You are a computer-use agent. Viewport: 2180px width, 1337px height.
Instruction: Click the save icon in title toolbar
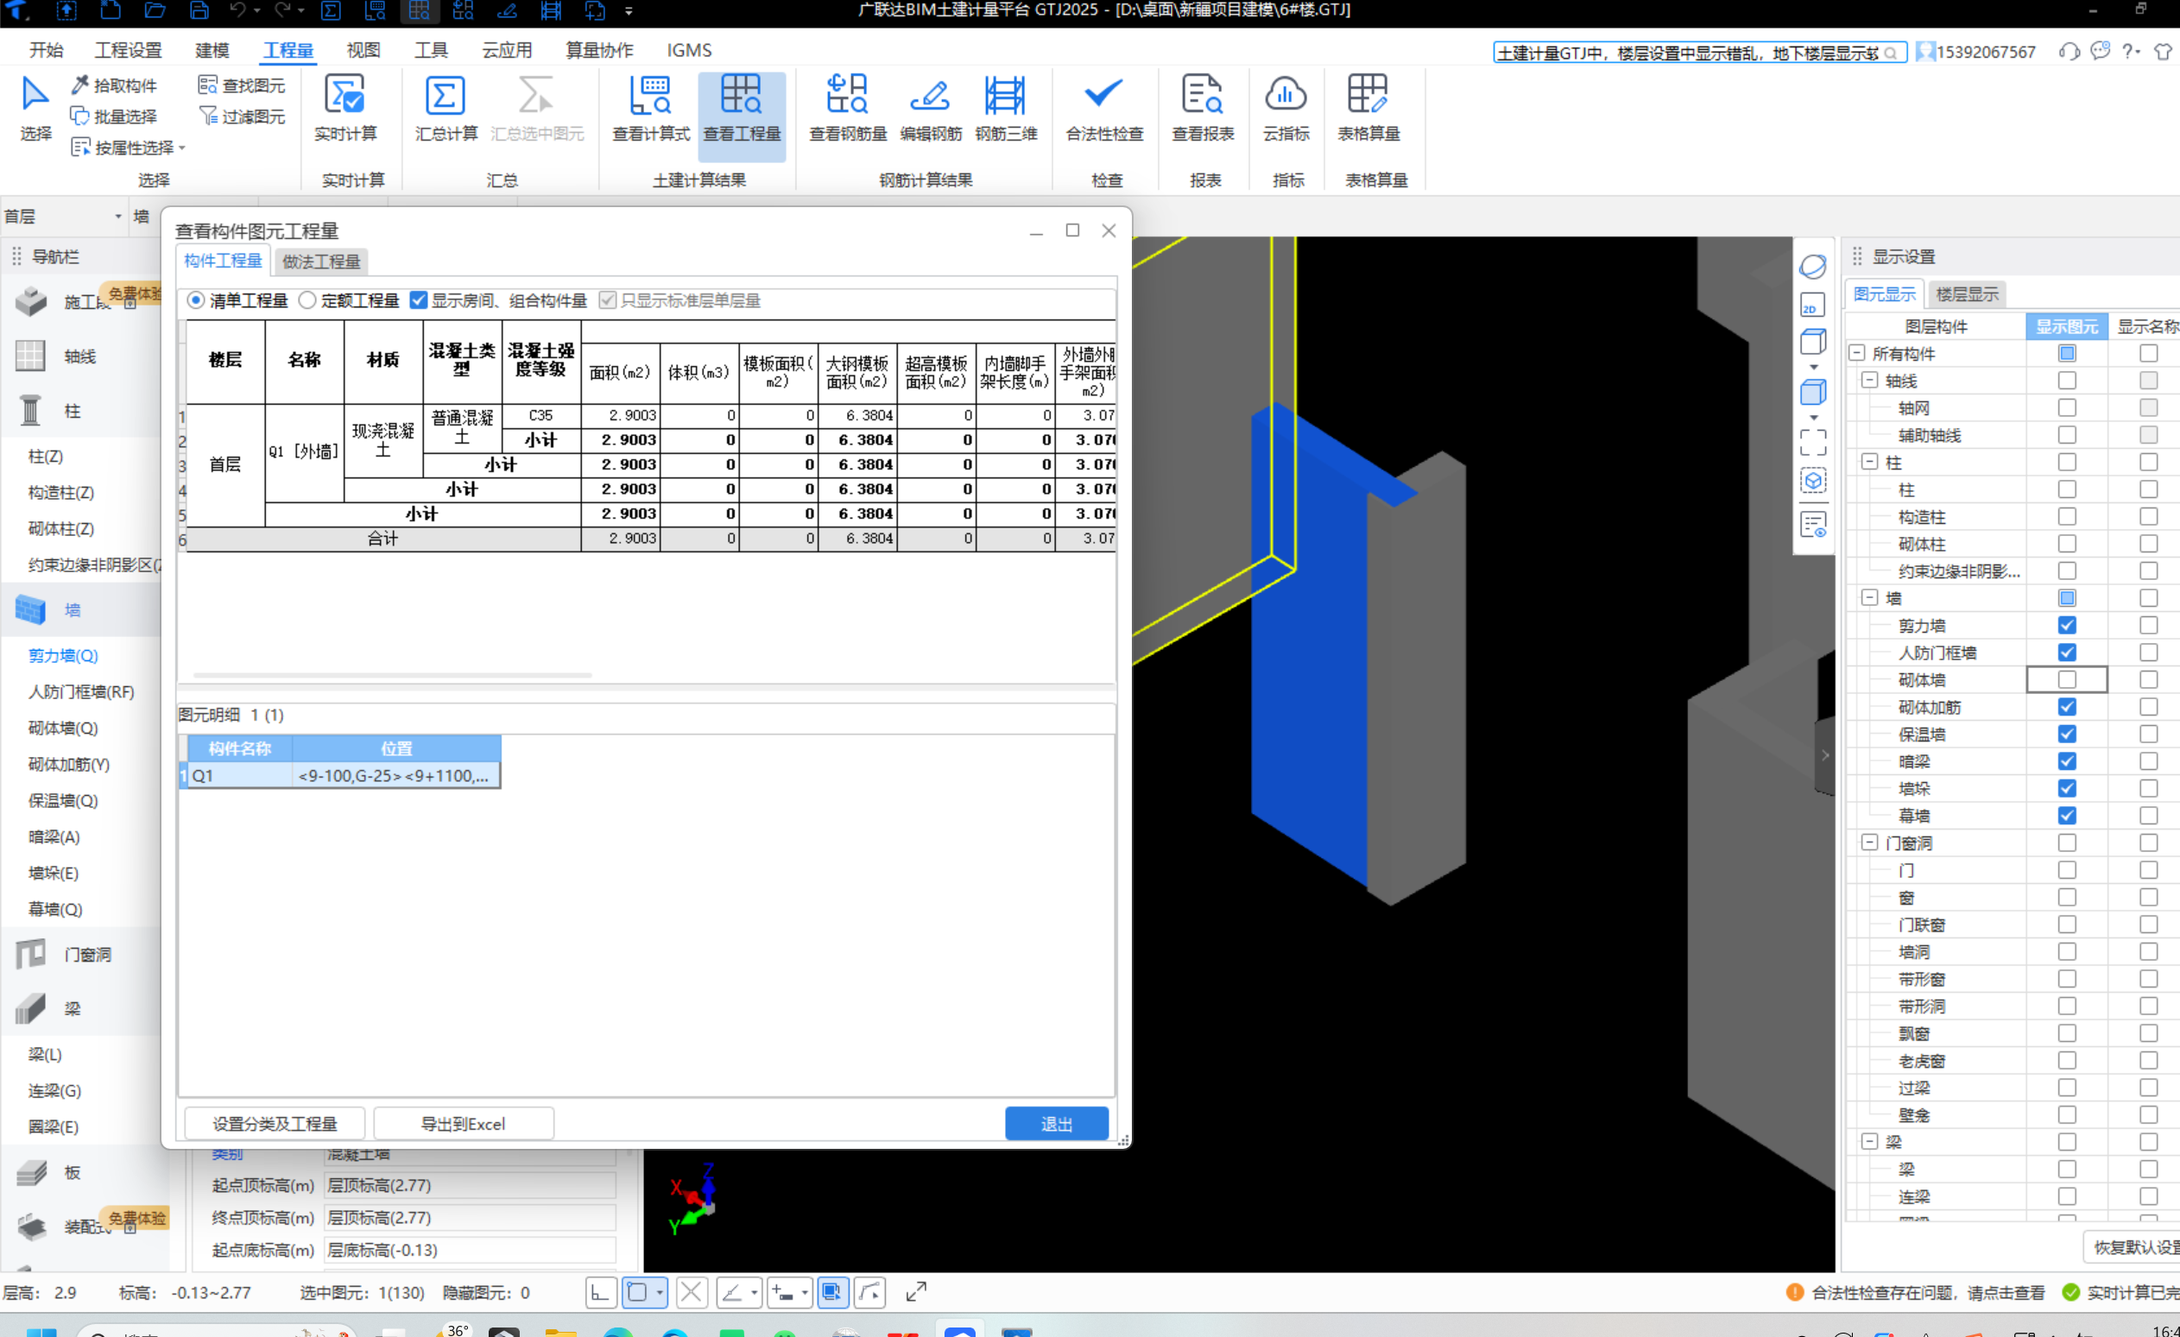tap(199, 10)
